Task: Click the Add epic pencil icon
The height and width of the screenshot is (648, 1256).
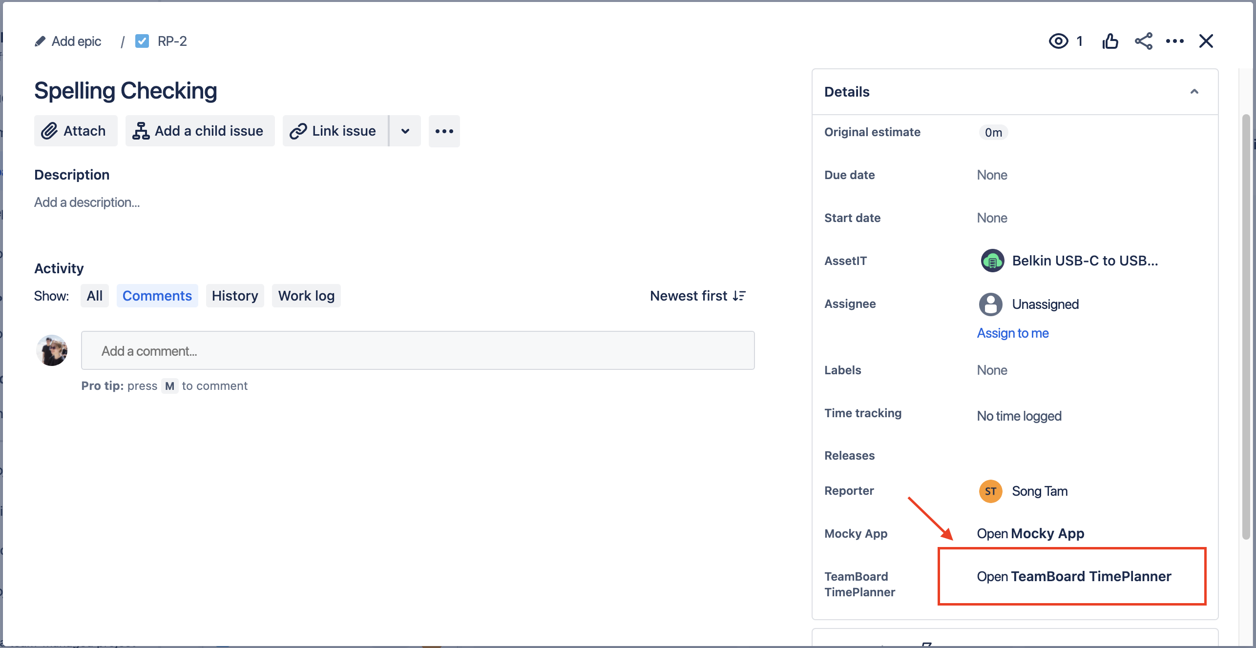Action: [40, 41]
